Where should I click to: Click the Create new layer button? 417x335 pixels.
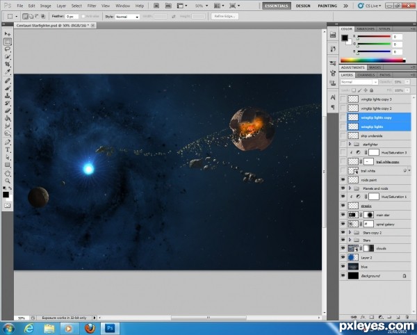click(398, 317)
